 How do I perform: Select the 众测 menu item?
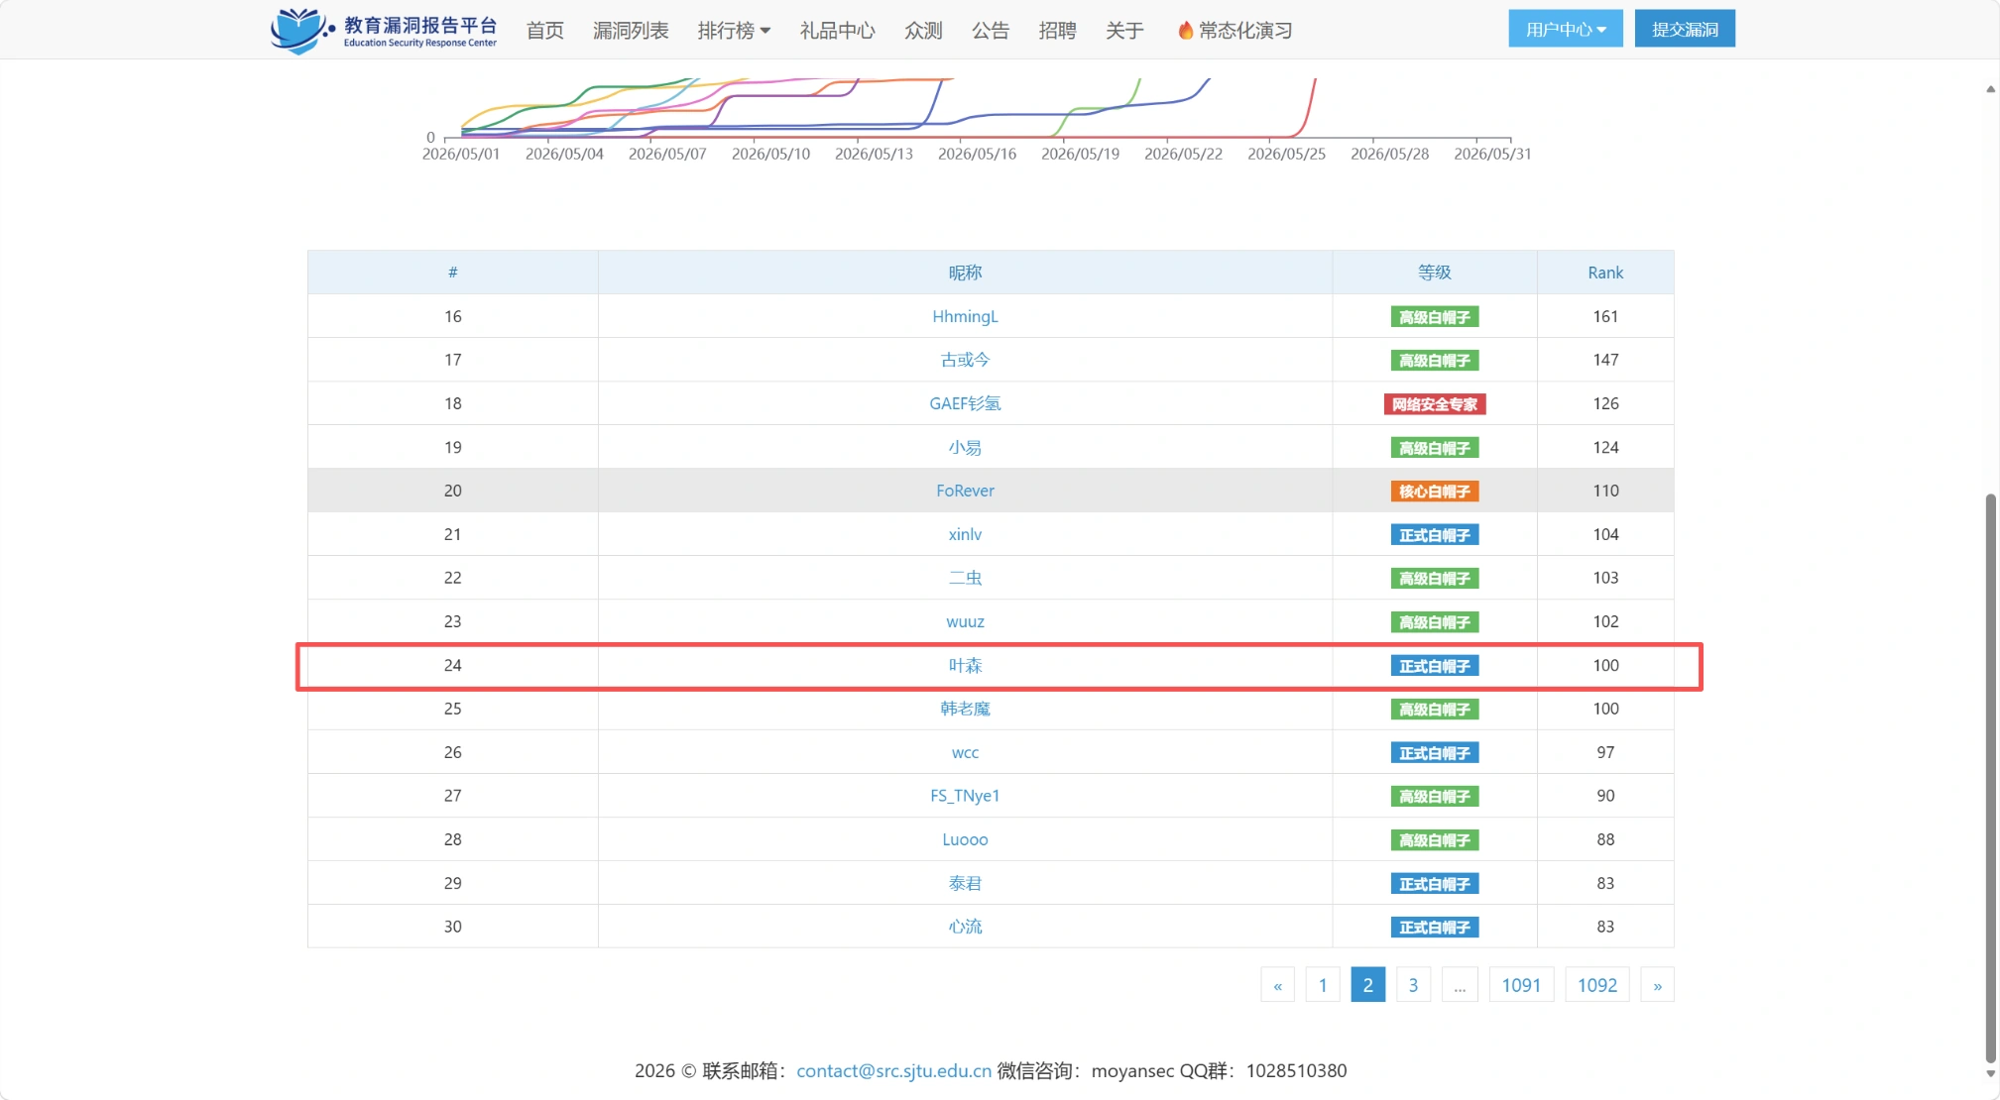(x=923, y=31)
